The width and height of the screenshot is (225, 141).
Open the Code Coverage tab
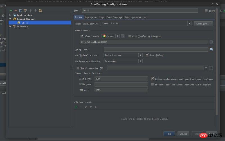[x=114, y=17]
